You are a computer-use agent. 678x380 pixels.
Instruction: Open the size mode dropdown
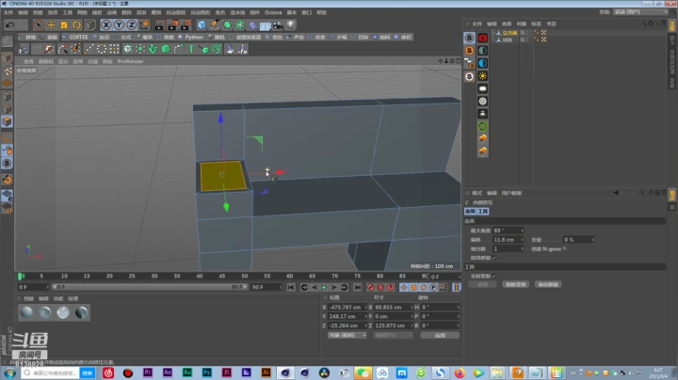click(x=393, y=336)
